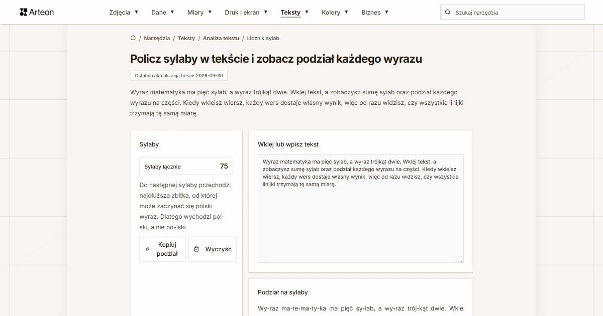Open the Miary menu
Image resolution: width=603 pixels, height=316 pixels.
(195, 12)
